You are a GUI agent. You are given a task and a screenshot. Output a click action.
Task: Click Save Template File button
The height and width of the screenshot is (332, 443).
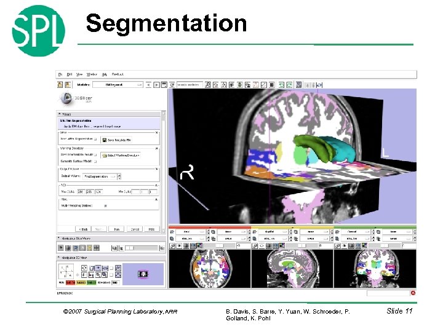tap(117, 140)
